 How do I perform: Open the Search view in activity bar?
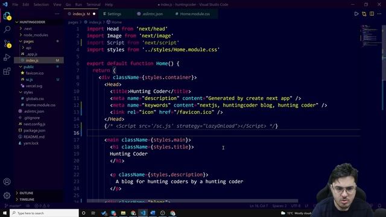(7, 30)
